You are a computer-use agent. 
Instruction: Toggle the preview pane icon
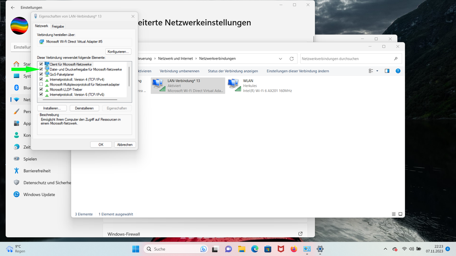click(x=387, y=71)
